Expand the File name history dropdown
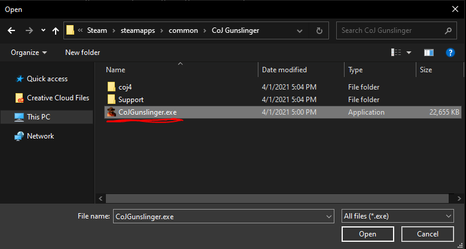The width and height of the screenshot is (466, 249). point(328,216)
